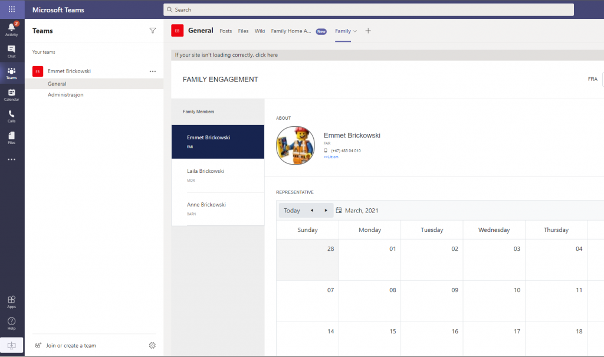The width and height of the screenshot is (604, 357).
Task: Select the Administrasjon channel
Action: point(94,94)
